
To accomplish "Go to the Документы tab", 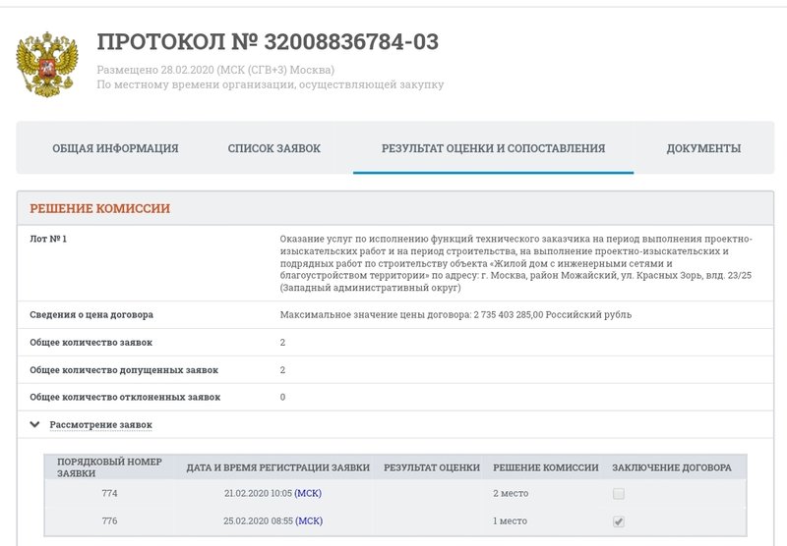I will pos(703,148).
